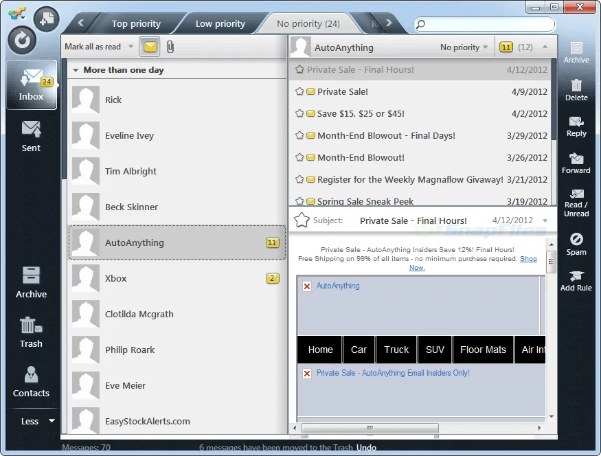The height and width of the screenshot is (456, 601).
Task: Select the Beck Skinner conversation
Action: (x=177, y=207)
